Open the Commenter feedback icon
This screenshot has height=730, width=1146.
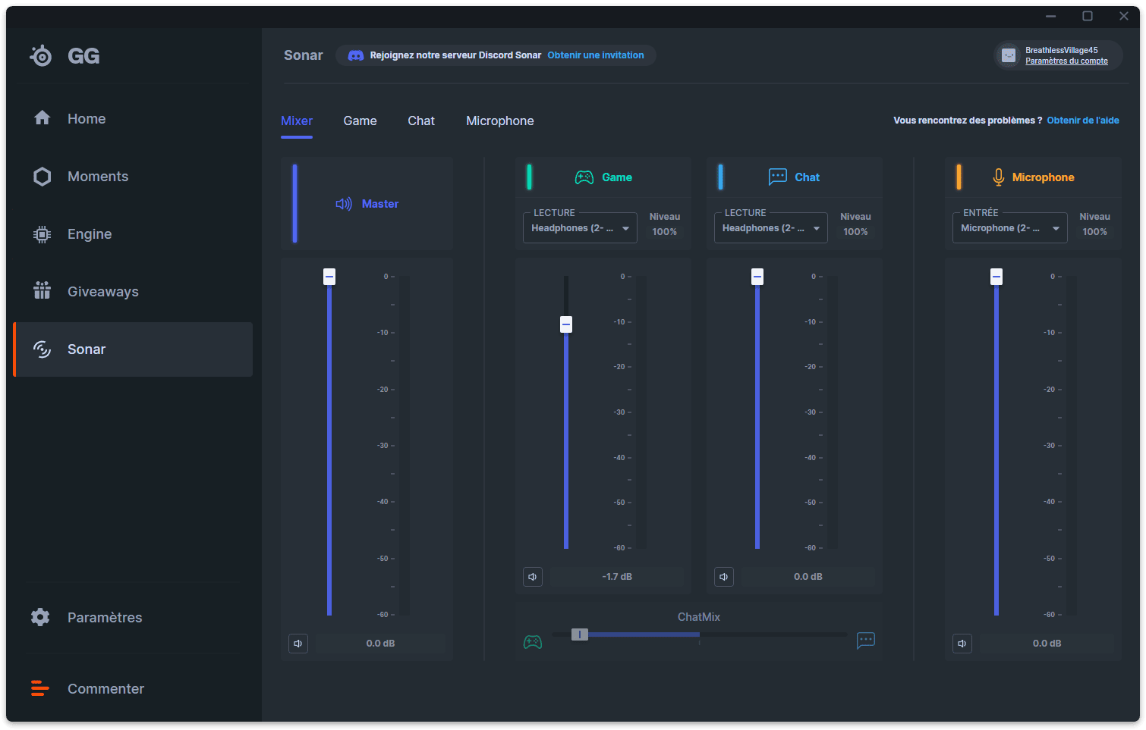click(40, 688)
